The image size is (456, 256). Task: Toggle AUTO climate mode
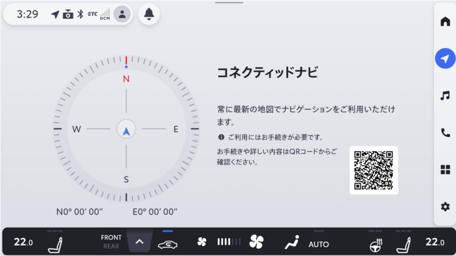coord(319,244)
